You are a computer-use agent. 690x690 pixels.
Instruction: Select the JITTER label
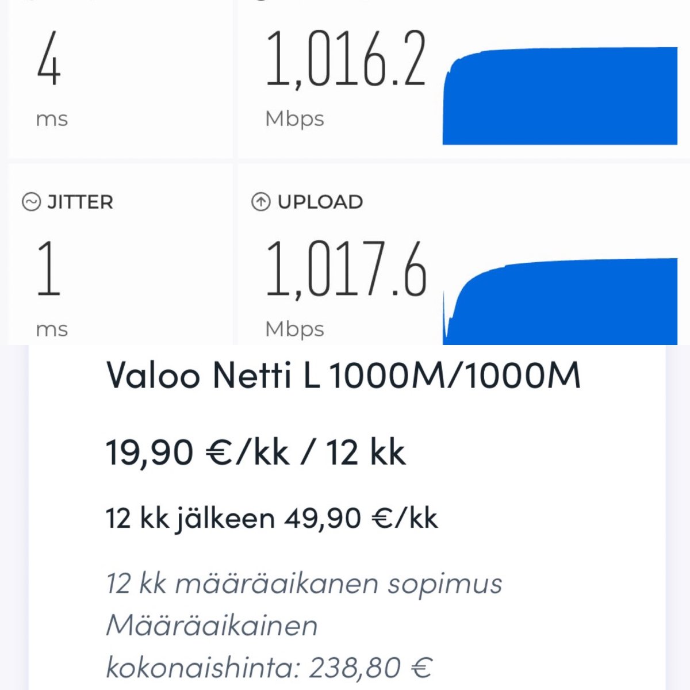80,202
